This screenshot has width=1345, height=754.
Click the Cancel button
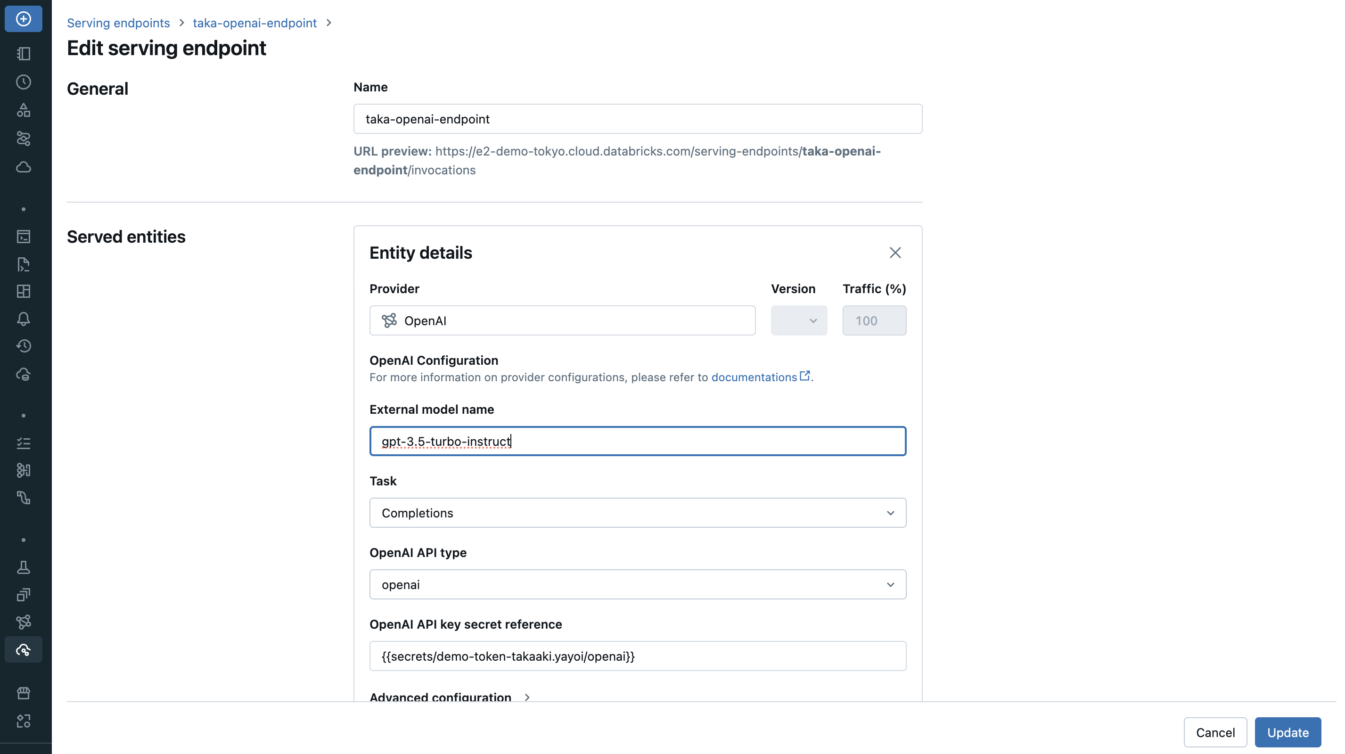coord(1214,732)
